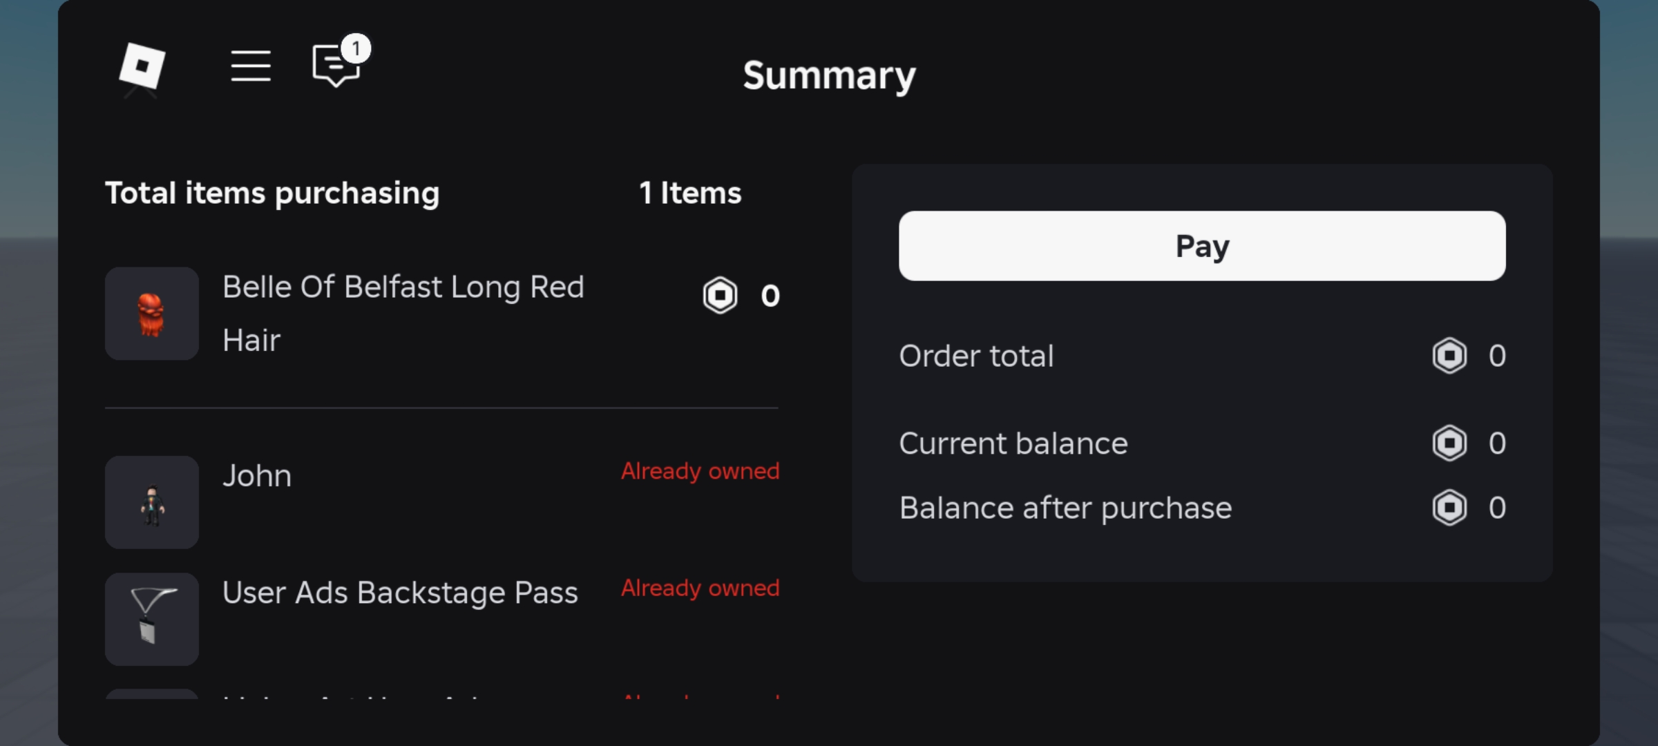Click the Summary page title

[x=829, y=76]
